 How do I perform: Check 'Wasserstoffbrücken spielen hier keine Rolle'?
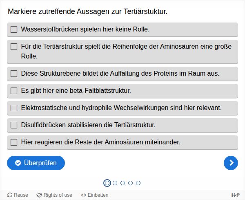pyautogui.click(x=14, y=29)
